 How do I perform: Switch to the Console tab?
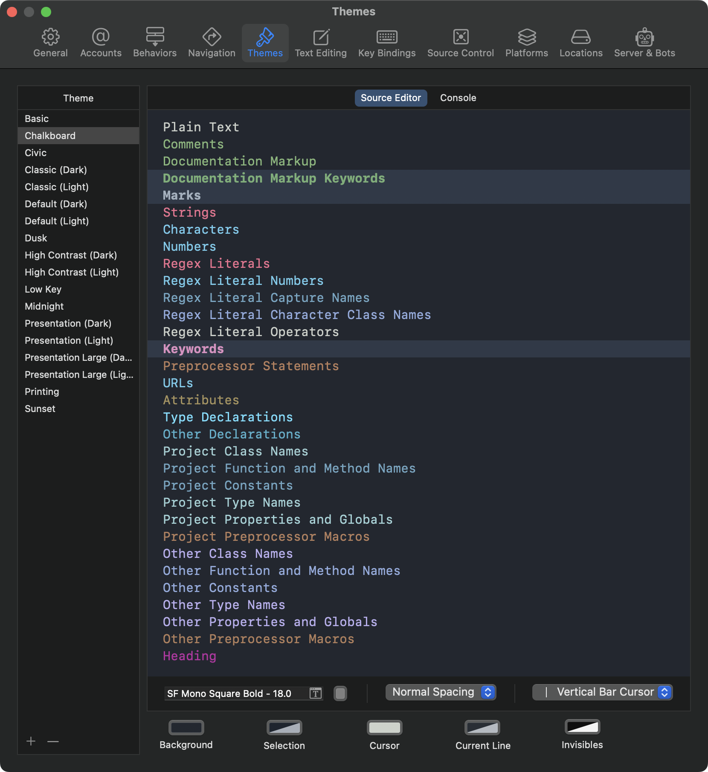pyautogui.click(x=458, y=98)
